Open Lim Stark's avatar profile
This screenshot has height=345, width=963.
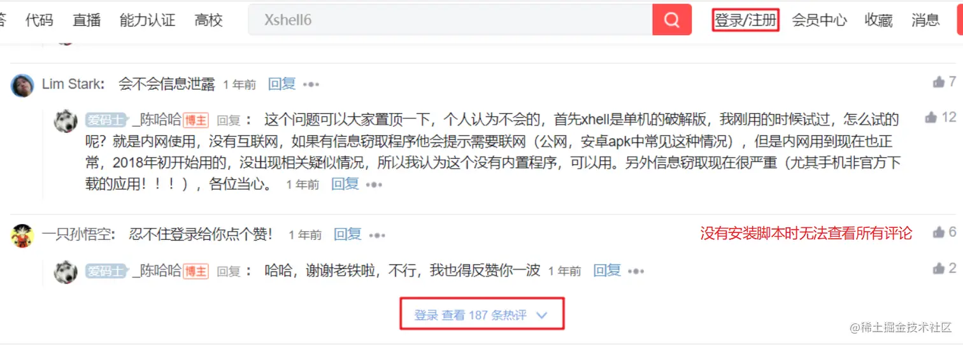tap(22, 85)
